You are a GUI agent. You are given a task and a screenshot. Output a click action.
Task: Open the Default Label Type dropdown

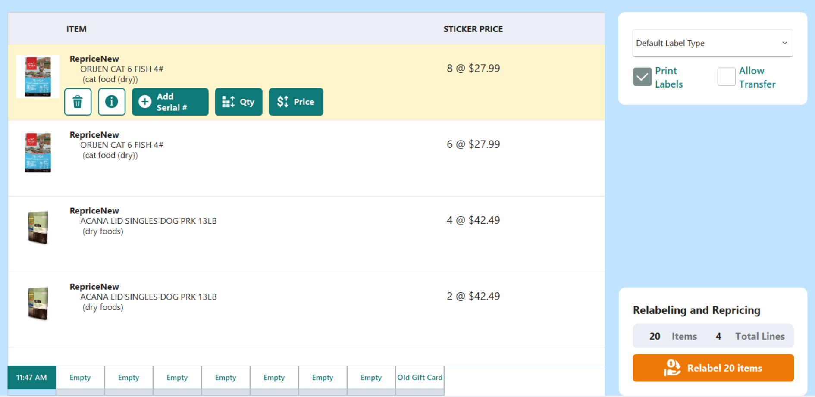click(x=712, y=43)
